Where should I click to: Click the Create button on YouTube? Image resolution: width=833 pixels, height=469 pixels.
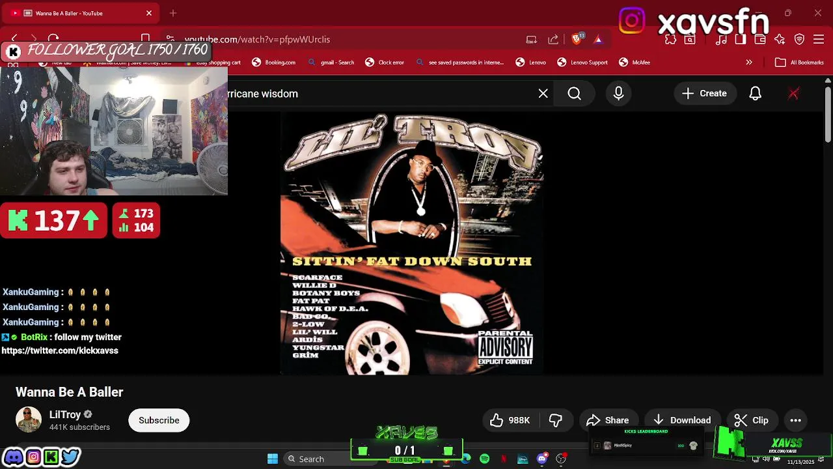[704, 94]
